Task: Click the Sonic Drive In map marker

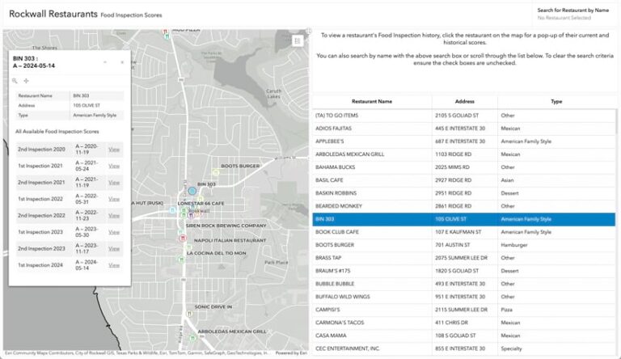Action: pos(190,314)
